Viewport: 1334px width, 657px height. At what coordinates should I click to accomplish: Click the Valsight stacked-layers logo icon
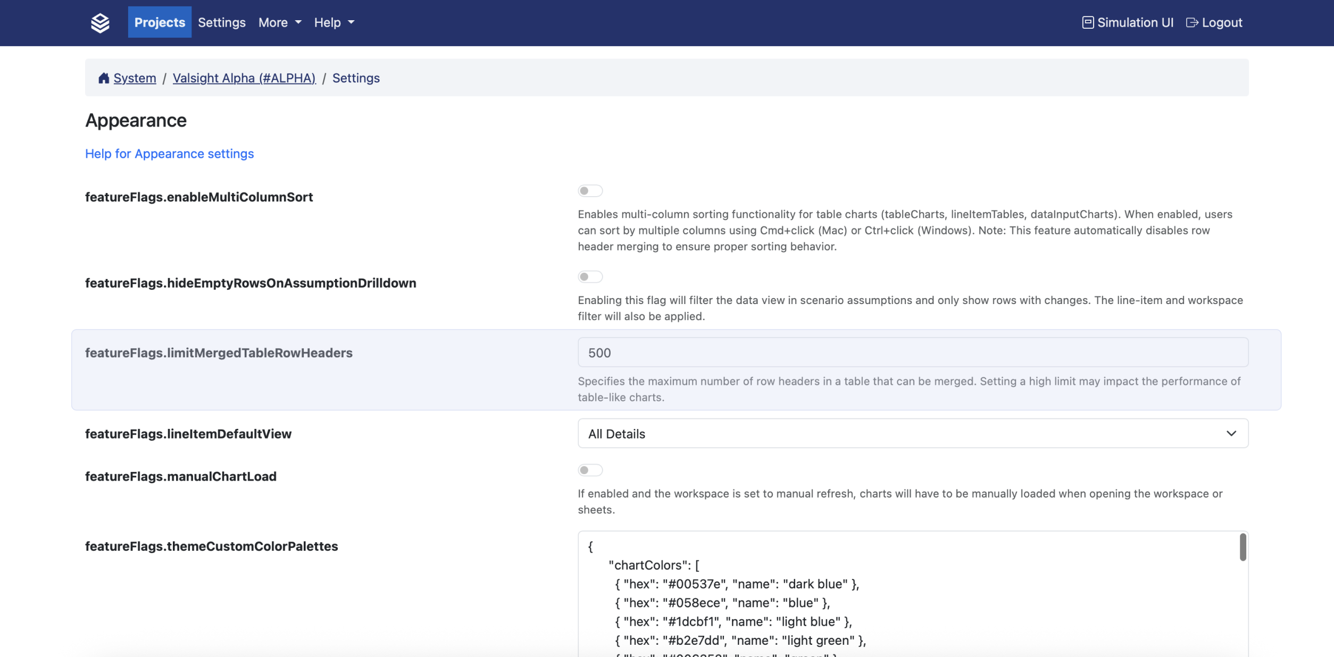tap(100, 23)
